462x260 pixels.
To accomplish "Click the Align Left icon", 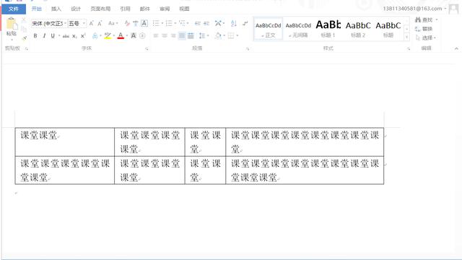I will tap(156, 36).
